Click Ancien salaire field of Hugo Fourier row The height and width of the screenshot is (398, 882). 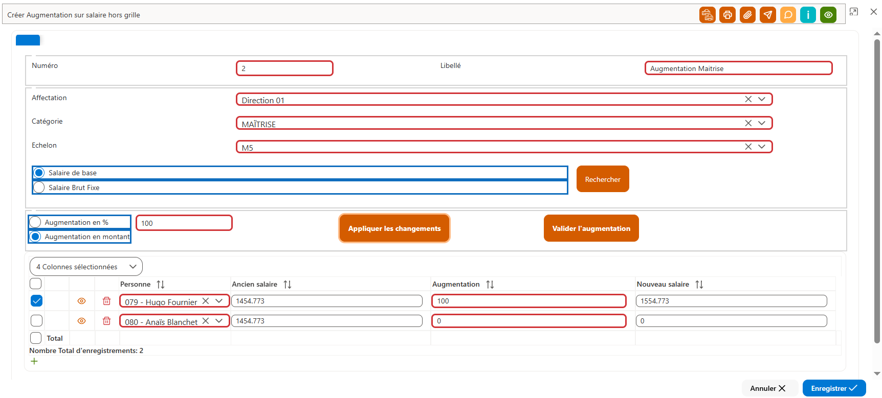[x=327, y=301]
